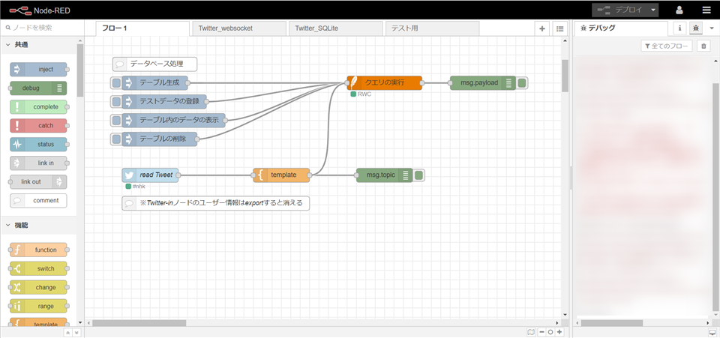Show the info sidebar tab icon
Viewport: 720px width, 338px height.
click(x=679, y=28)
